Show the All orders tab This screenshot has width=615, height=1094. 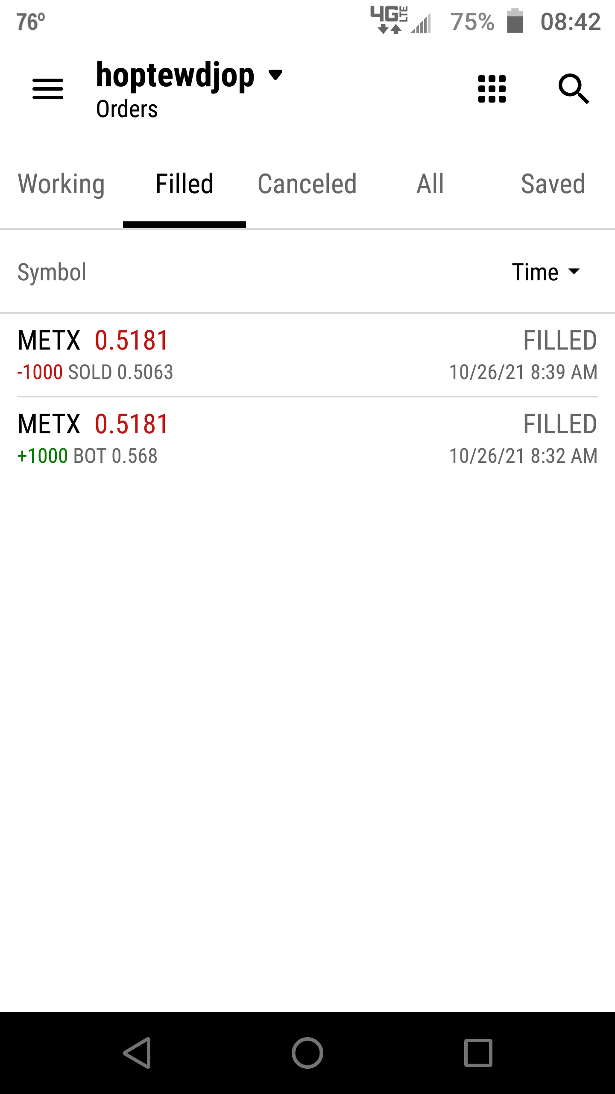tap(430, 184)
